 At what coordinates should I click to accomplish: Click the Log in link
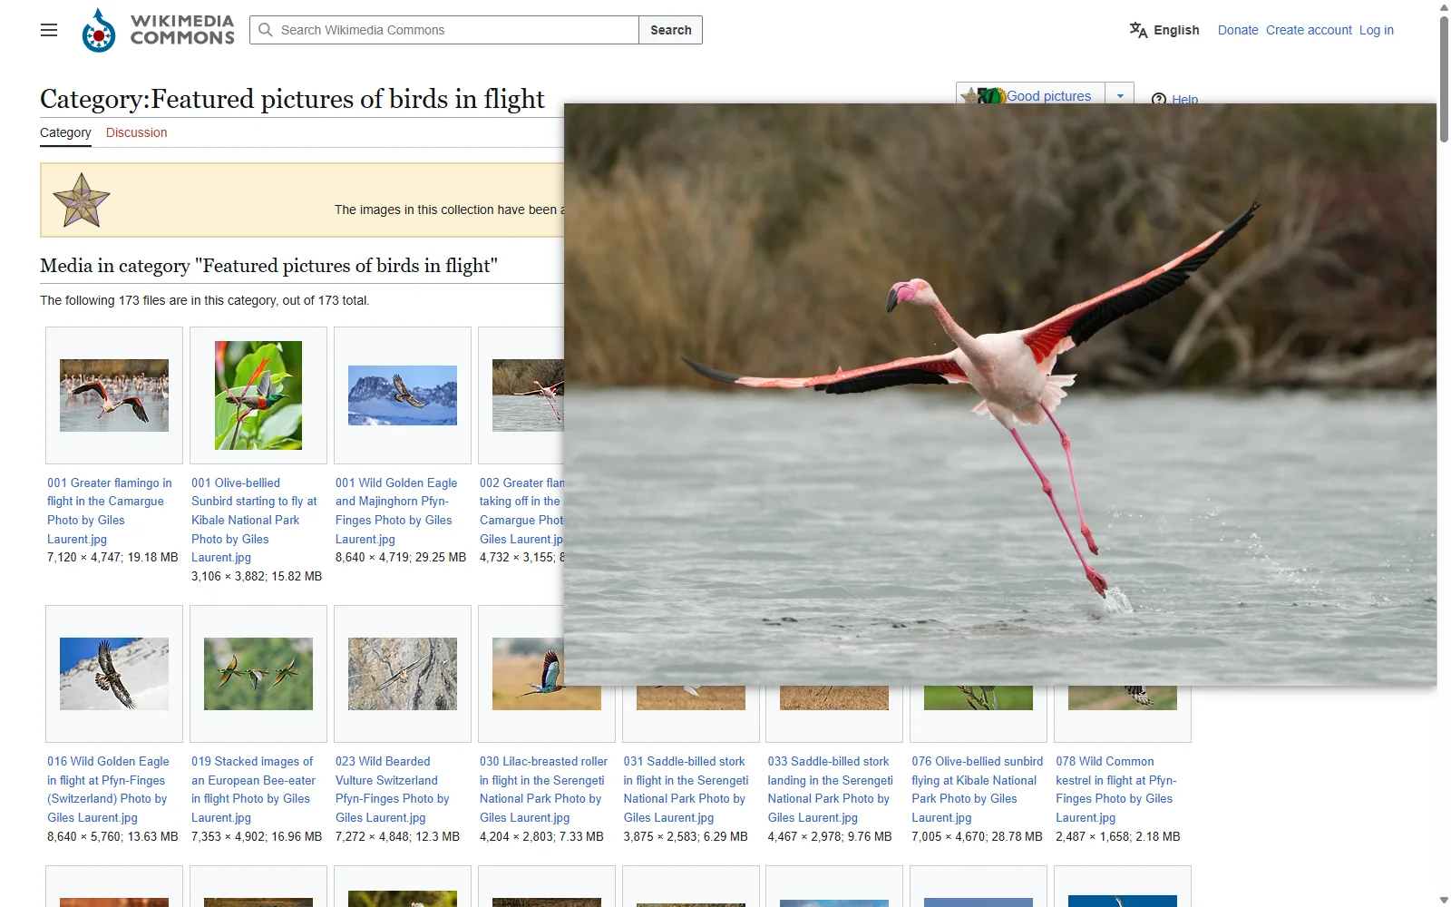click(x=1376, y=30)
